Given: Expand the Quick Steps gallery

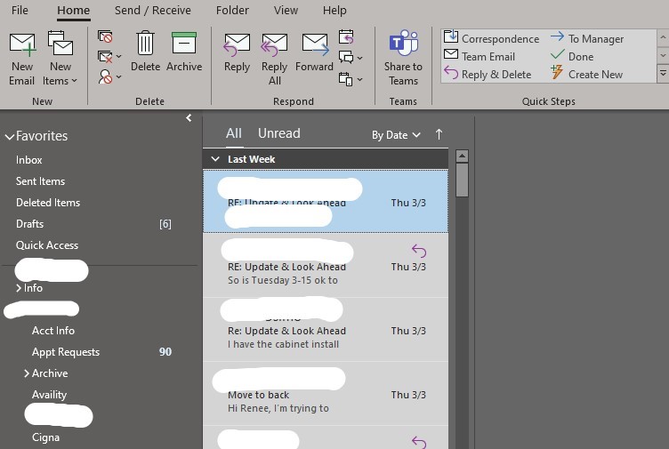Looking at the screenshot, I should (x=663, y=74).
